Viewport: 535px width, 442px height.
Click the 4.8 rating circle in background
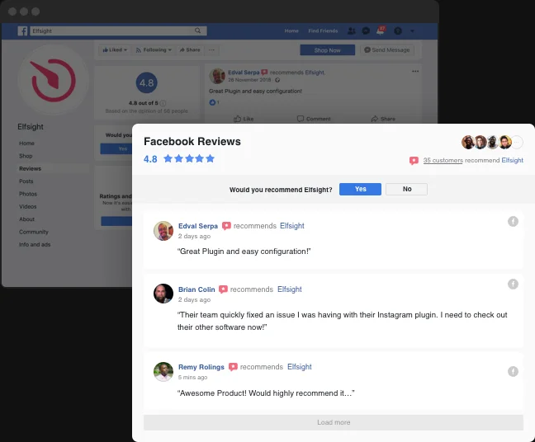(x=147, y=82)
